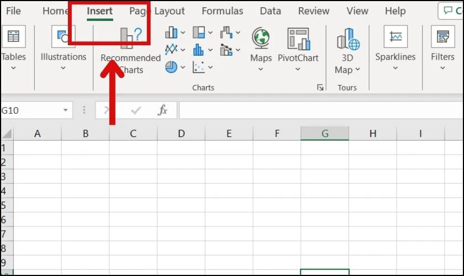This screenshot has height=276, width=464.
Task: Insert a column or bar chart
Action: pyautogui.click(x=171, y=33)
